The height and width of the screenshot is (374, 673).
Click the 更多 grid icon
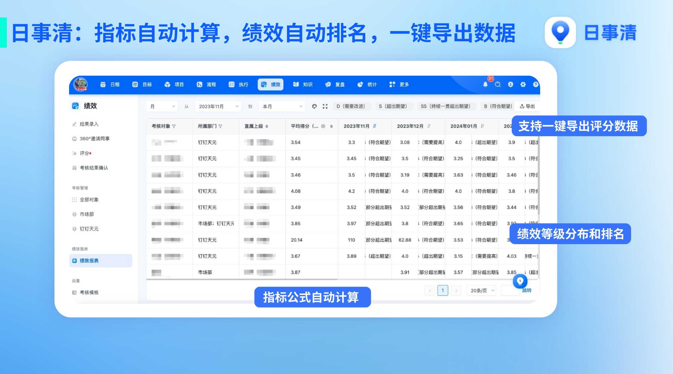392,85
